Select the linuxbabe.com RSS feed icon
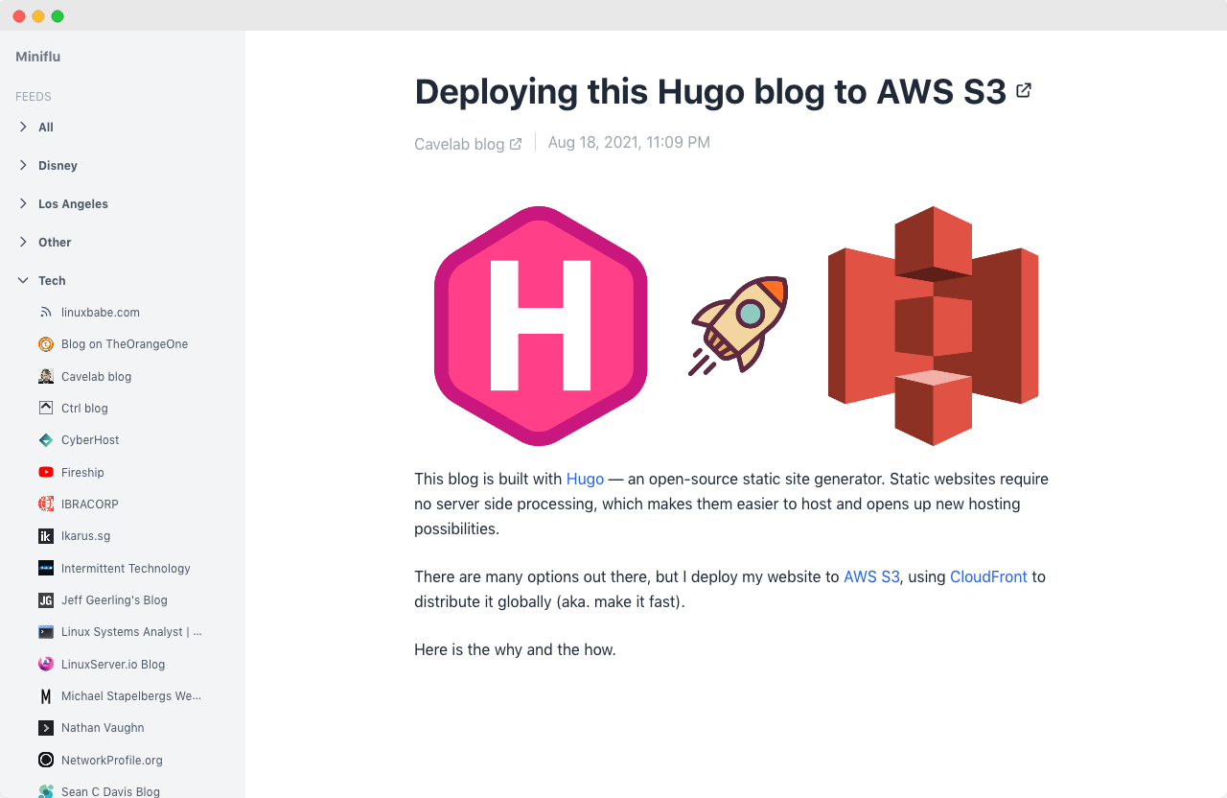This screenshot has width=1227, height=798. [46, 313]
